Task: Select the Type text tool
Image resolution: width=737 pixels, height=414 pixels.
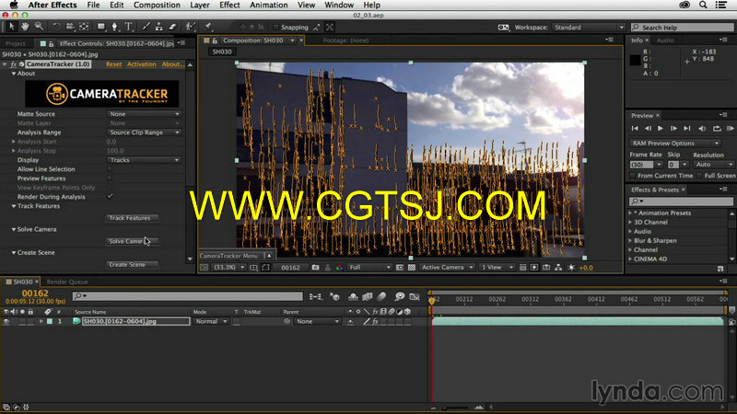Action: (x=128, y=27)
